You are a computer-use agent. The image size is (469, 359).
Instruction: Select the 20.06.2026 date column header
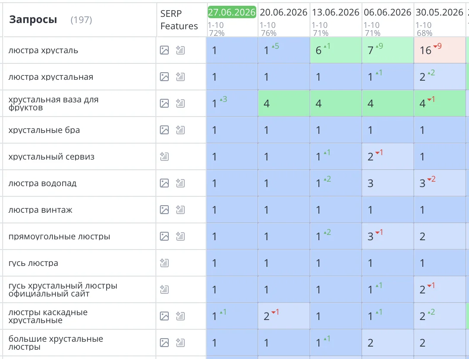pos(283,12)
